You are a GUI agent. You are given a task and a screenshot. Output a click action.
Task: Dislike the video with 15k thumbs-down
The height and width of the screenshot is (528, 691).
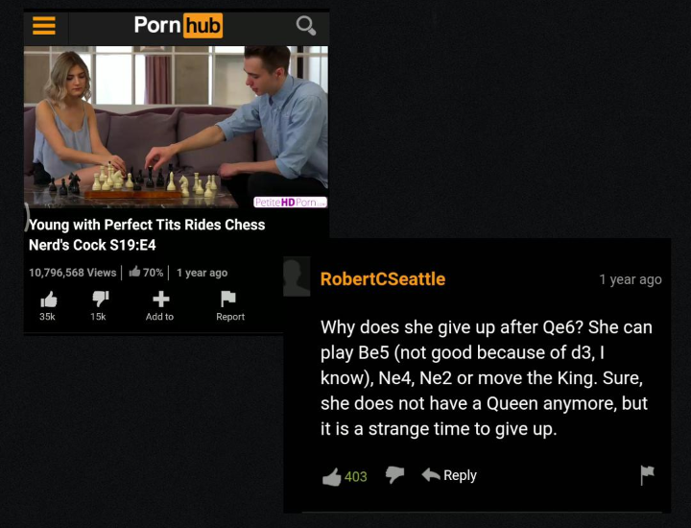(x=100, y=305)
